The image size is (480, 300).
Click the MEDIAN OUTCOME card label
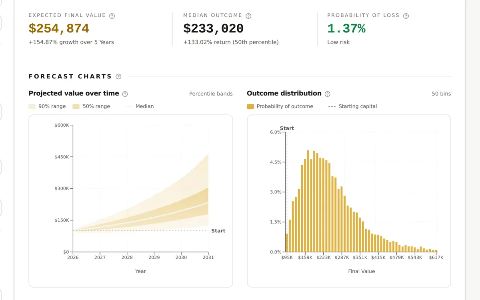(213, 16)
